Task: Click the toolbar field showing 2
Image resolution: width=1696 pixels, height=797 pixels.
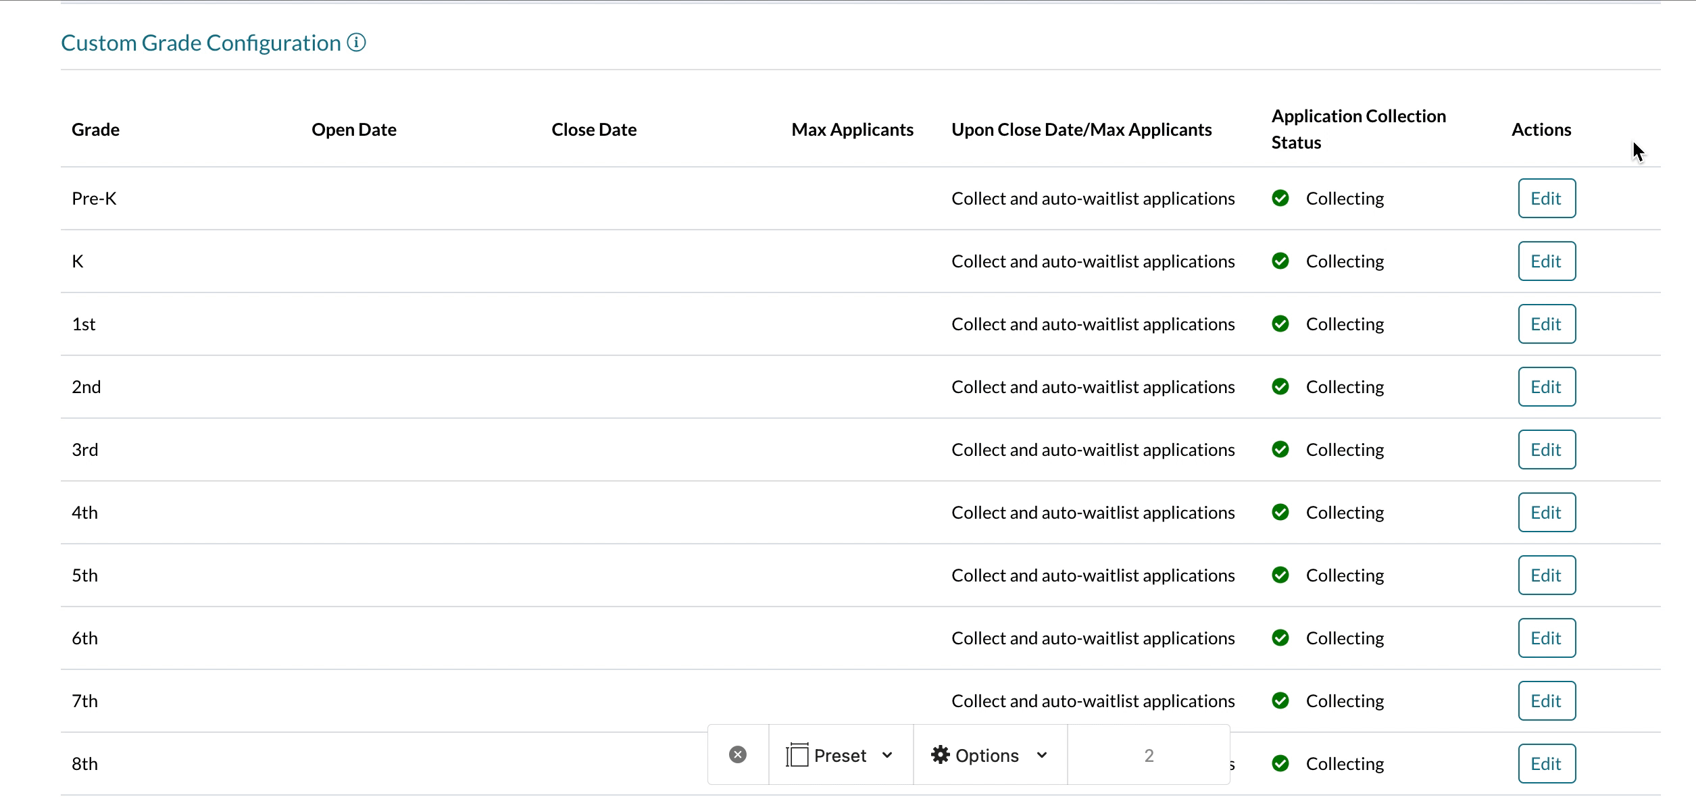Action: (1148, 755)
